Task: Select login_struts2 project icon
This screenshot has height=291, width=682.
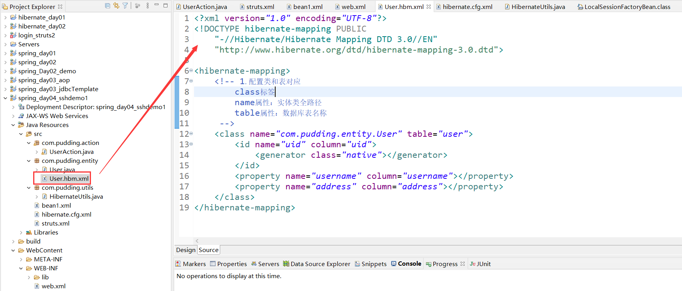Action: click(13, 35)
